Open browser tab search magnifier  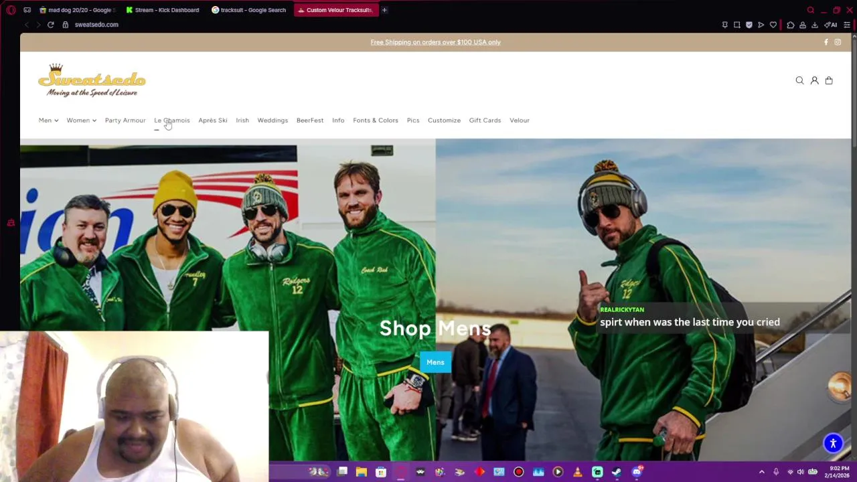811,10
